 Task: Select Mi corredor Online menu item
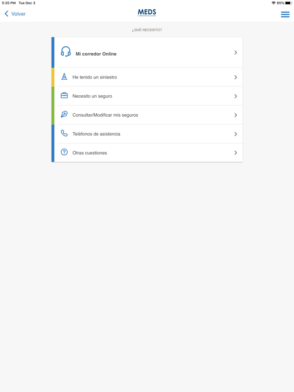coord(96,54)
